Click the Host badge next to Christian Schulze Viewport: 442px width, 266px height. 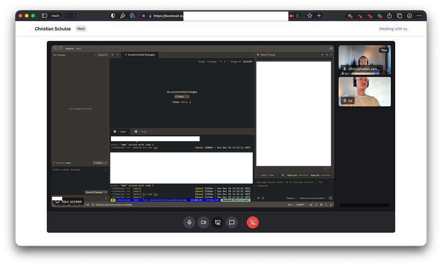[x=81, y=29]
